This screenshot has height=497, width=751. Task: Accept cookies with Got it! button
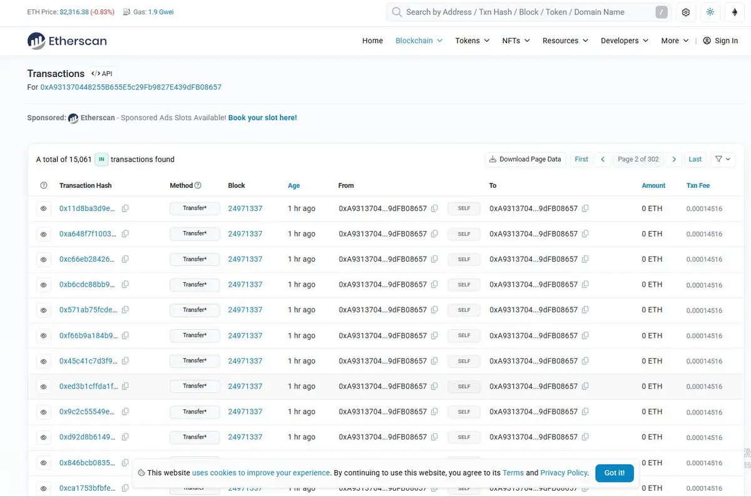[x=614, y=473]
